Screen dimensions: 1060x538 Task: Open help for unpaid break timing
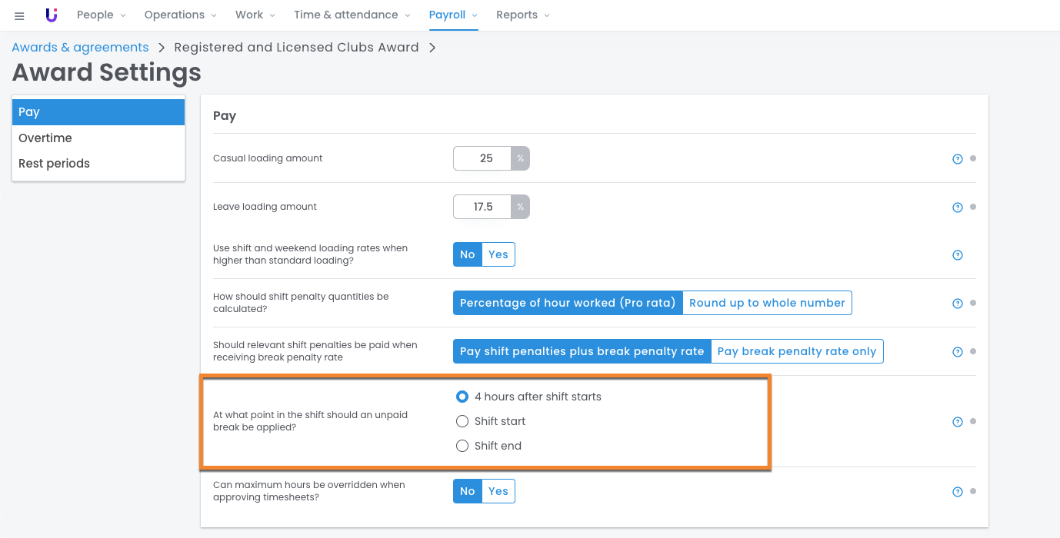coord(958,422)
